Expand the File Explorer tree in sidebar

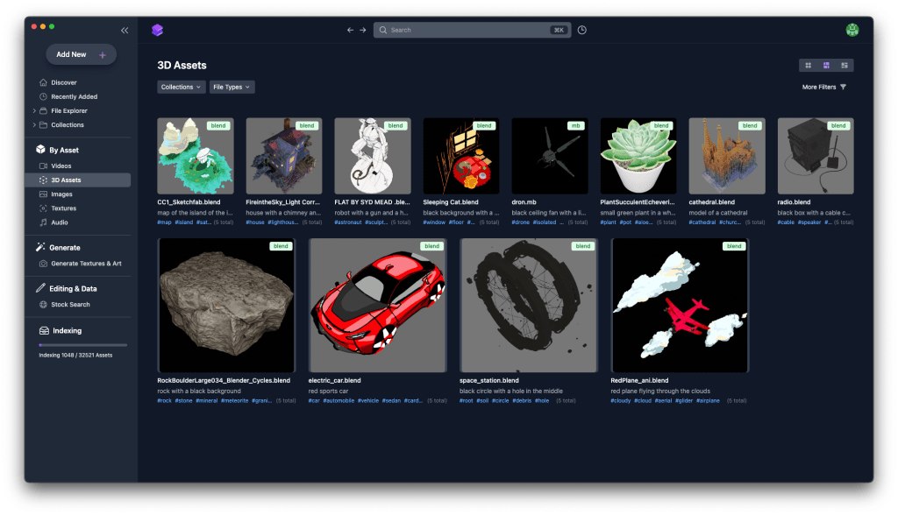point(34,110)
